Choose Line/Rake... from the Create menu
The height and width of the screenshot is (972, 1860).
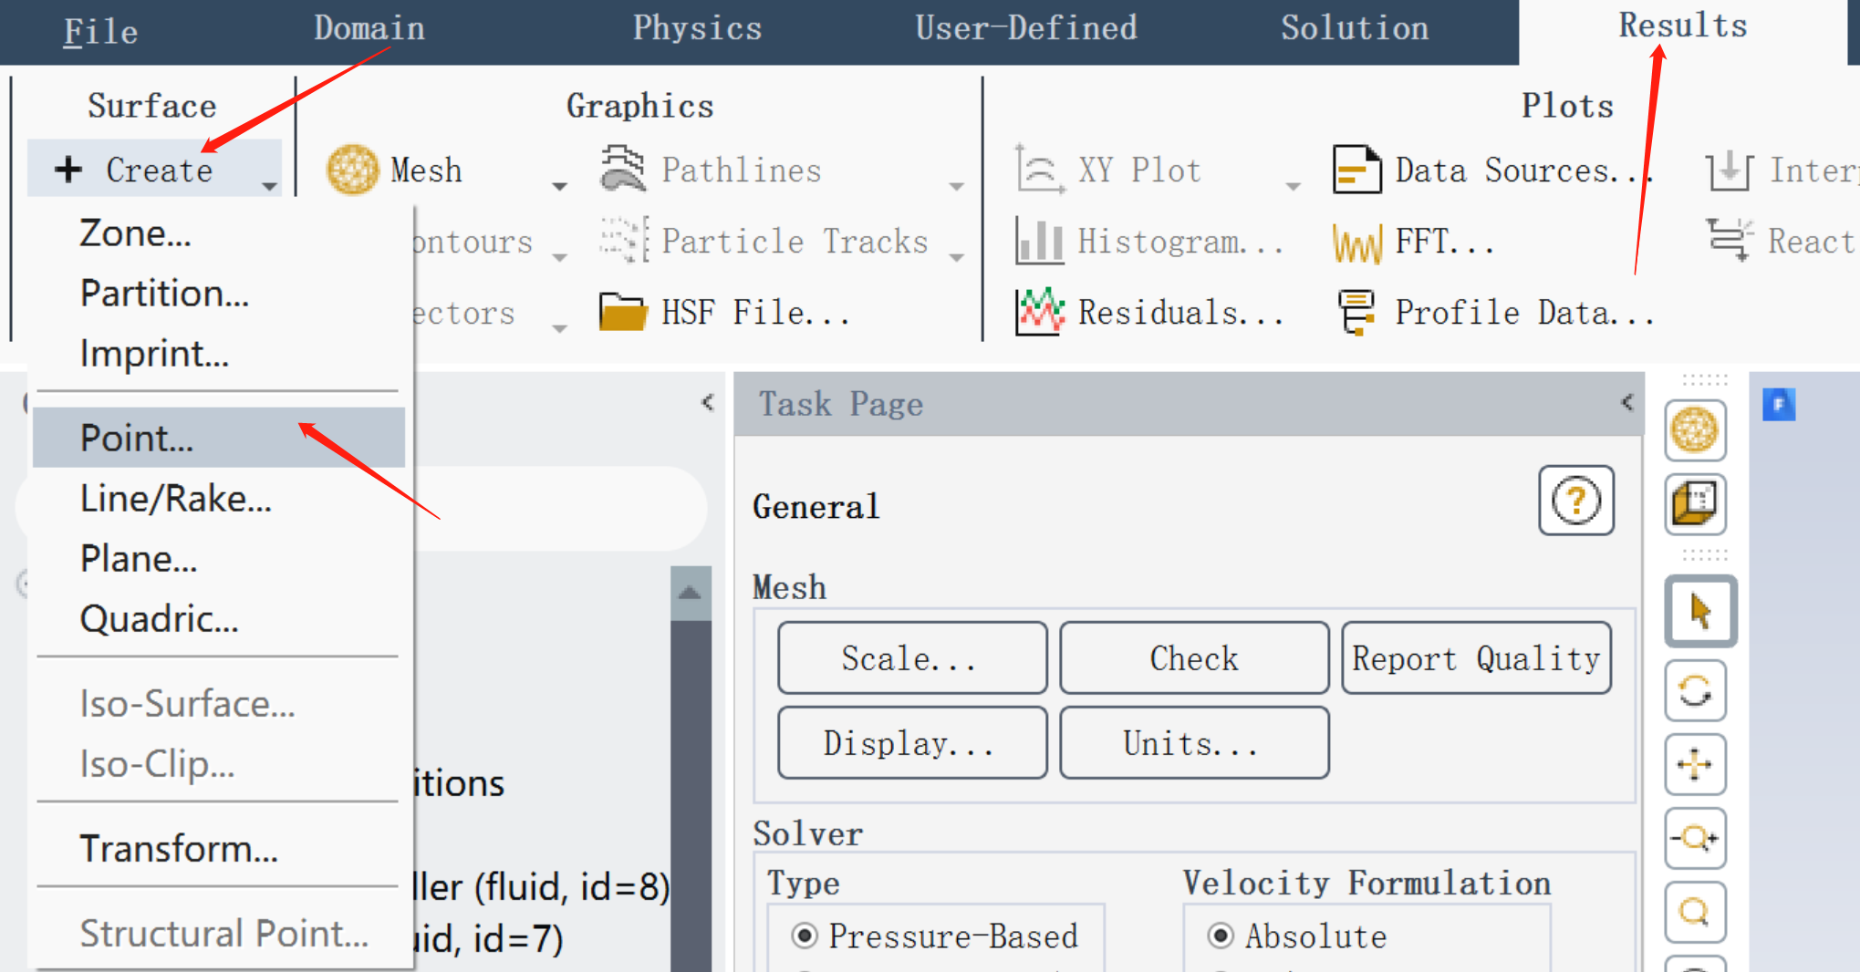(175, 499)
